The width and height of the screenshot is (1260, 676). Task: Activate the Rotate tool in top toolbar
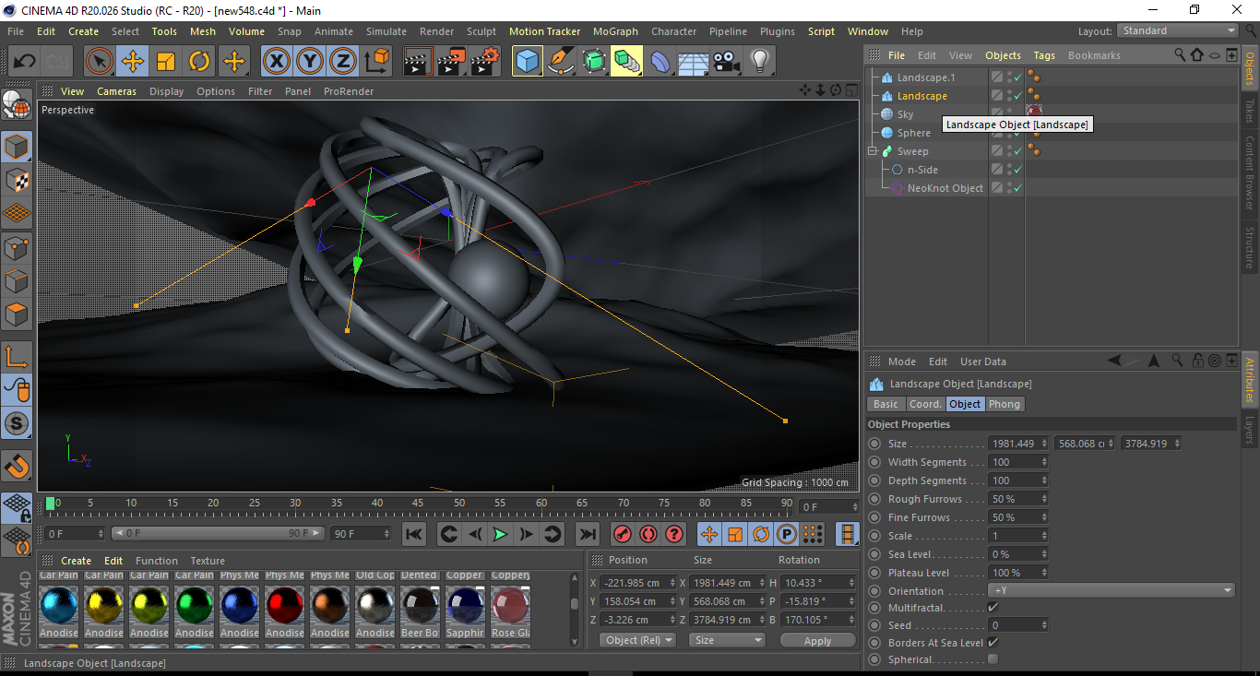[199, 62]
